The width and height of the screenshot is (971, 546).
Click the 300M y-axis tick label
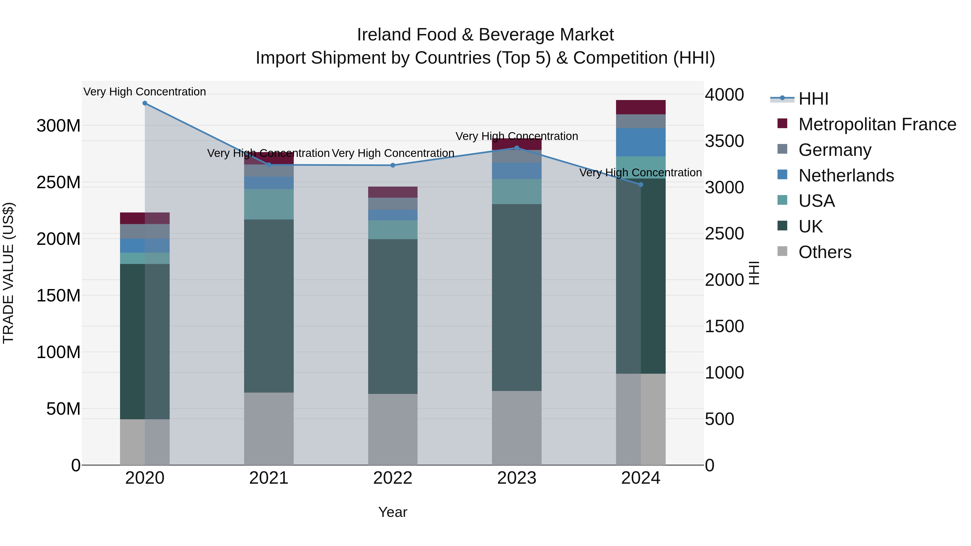[59, 126]
